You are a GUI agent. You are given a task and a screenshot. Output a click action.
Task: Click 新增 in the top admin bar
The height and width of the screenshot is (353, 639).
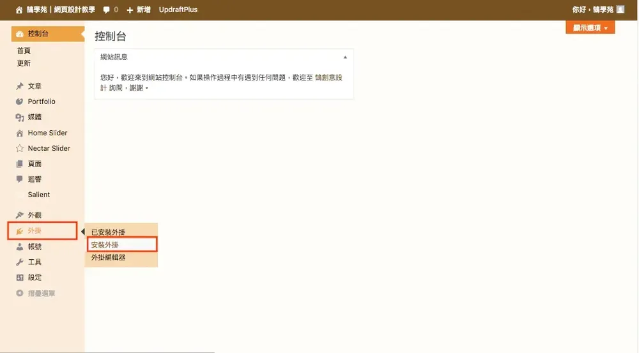(143, 10)
